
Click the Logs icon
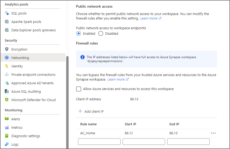coord(7,144)
